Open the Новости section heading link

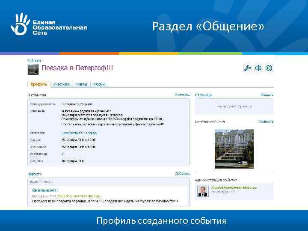[35, 174]
